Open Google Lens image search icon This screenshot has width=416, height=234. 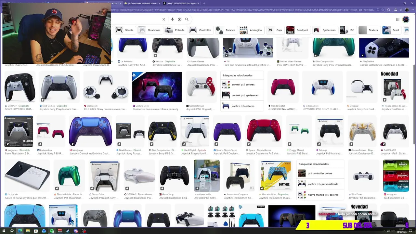tap(180, 19)
